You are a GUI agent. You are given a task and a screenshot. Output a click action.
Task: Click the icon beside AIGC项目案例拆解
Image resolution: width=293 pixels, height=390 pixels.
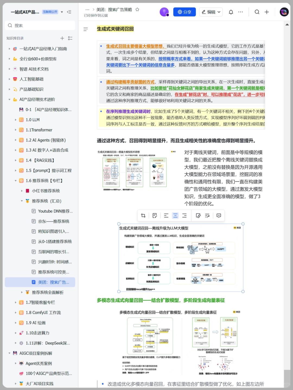(x=15, y=353)
